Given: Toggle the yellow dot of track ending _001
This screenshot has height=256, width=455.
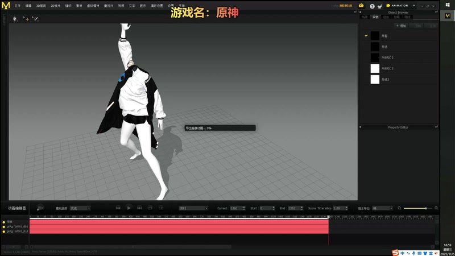Looking at the screenshot, I should pyautogui.click(x=4, y=226).
